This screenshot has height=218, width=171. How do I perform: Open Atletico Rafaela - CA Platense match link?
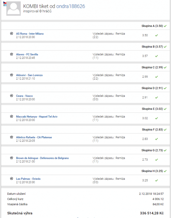34,137
